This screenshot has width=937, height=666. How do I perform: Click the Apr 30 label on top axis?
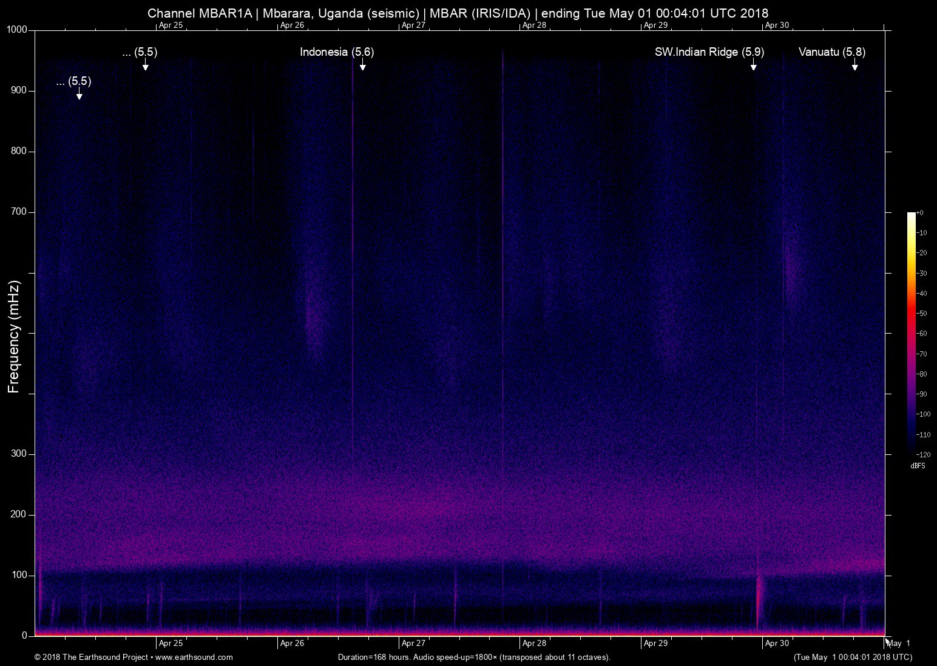coord(777,25)
